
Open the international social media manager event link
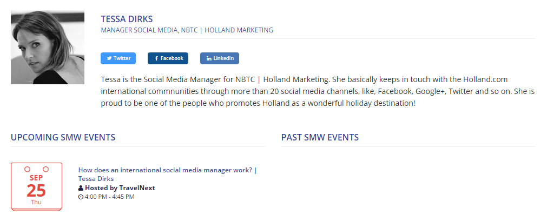167,174
